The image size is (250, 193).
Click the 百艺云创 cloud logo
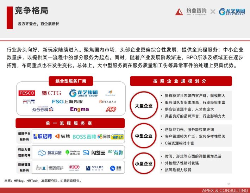pos(50,152)
